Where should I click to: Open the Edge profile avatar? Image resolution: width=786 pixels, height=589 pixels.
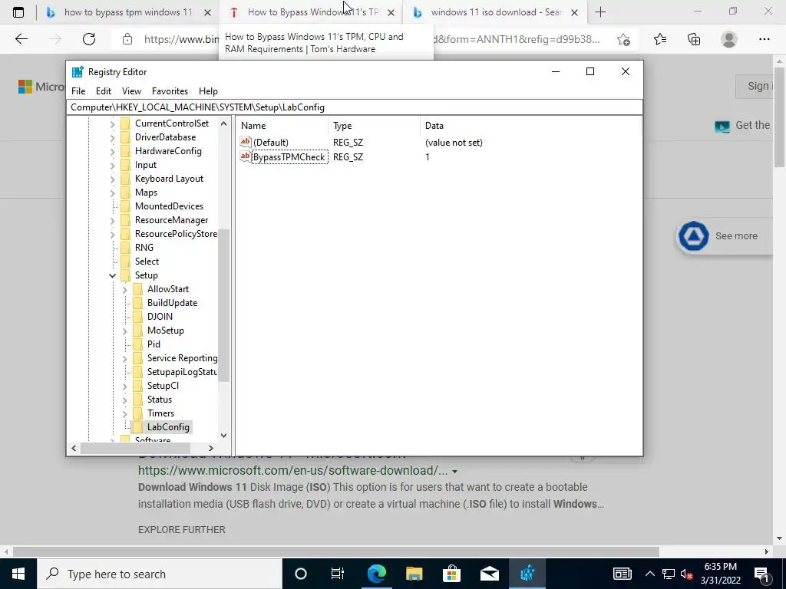(x=729, y=39)
